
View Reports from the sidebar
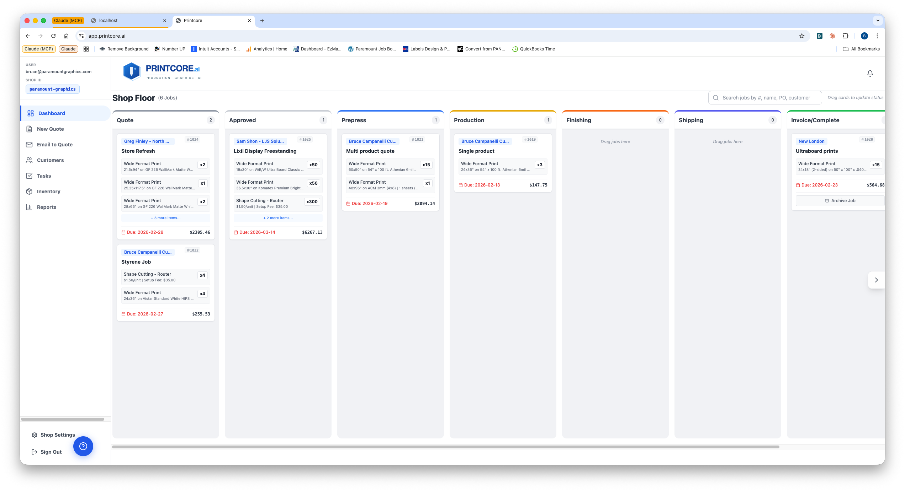click(x=47, y=207)
